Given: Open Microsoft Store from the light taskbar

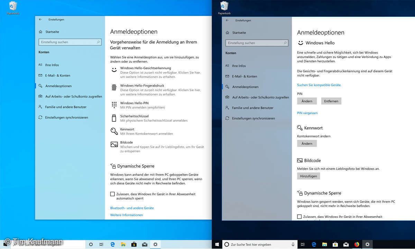Looking at the screenshot, I should pos(134,245).
